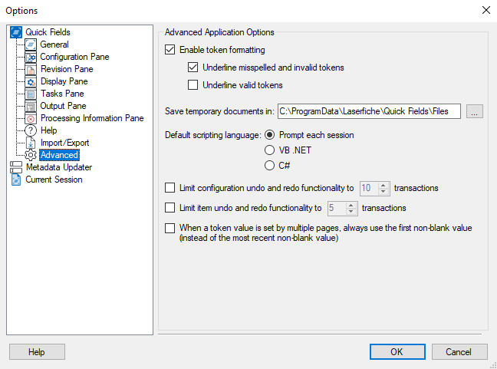The width and height of the screenshot is (497, 369).
Task: Open the General options page
Action: pyautogui.click(x=54, y=44)
